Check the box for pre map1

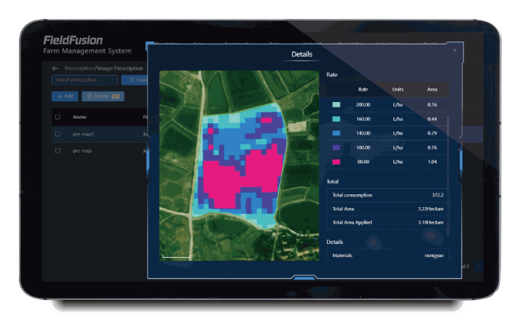(57, 134)
